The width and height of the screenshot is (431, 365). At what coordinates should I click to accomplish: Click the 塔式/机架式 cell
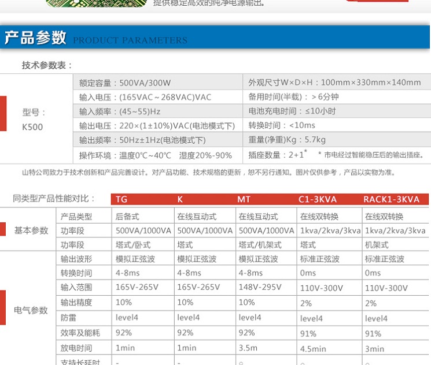260,245
